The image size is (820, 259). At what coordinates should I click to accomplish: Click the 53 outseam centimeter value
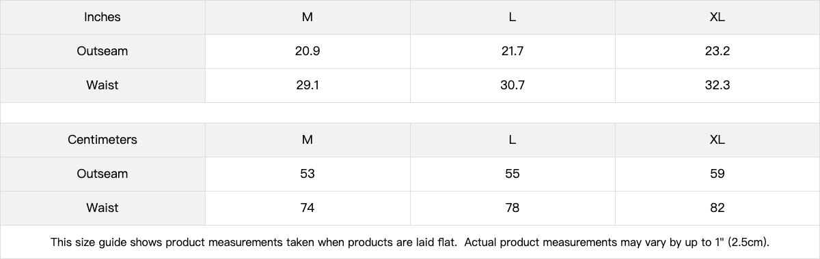click(x=307, y=174)
